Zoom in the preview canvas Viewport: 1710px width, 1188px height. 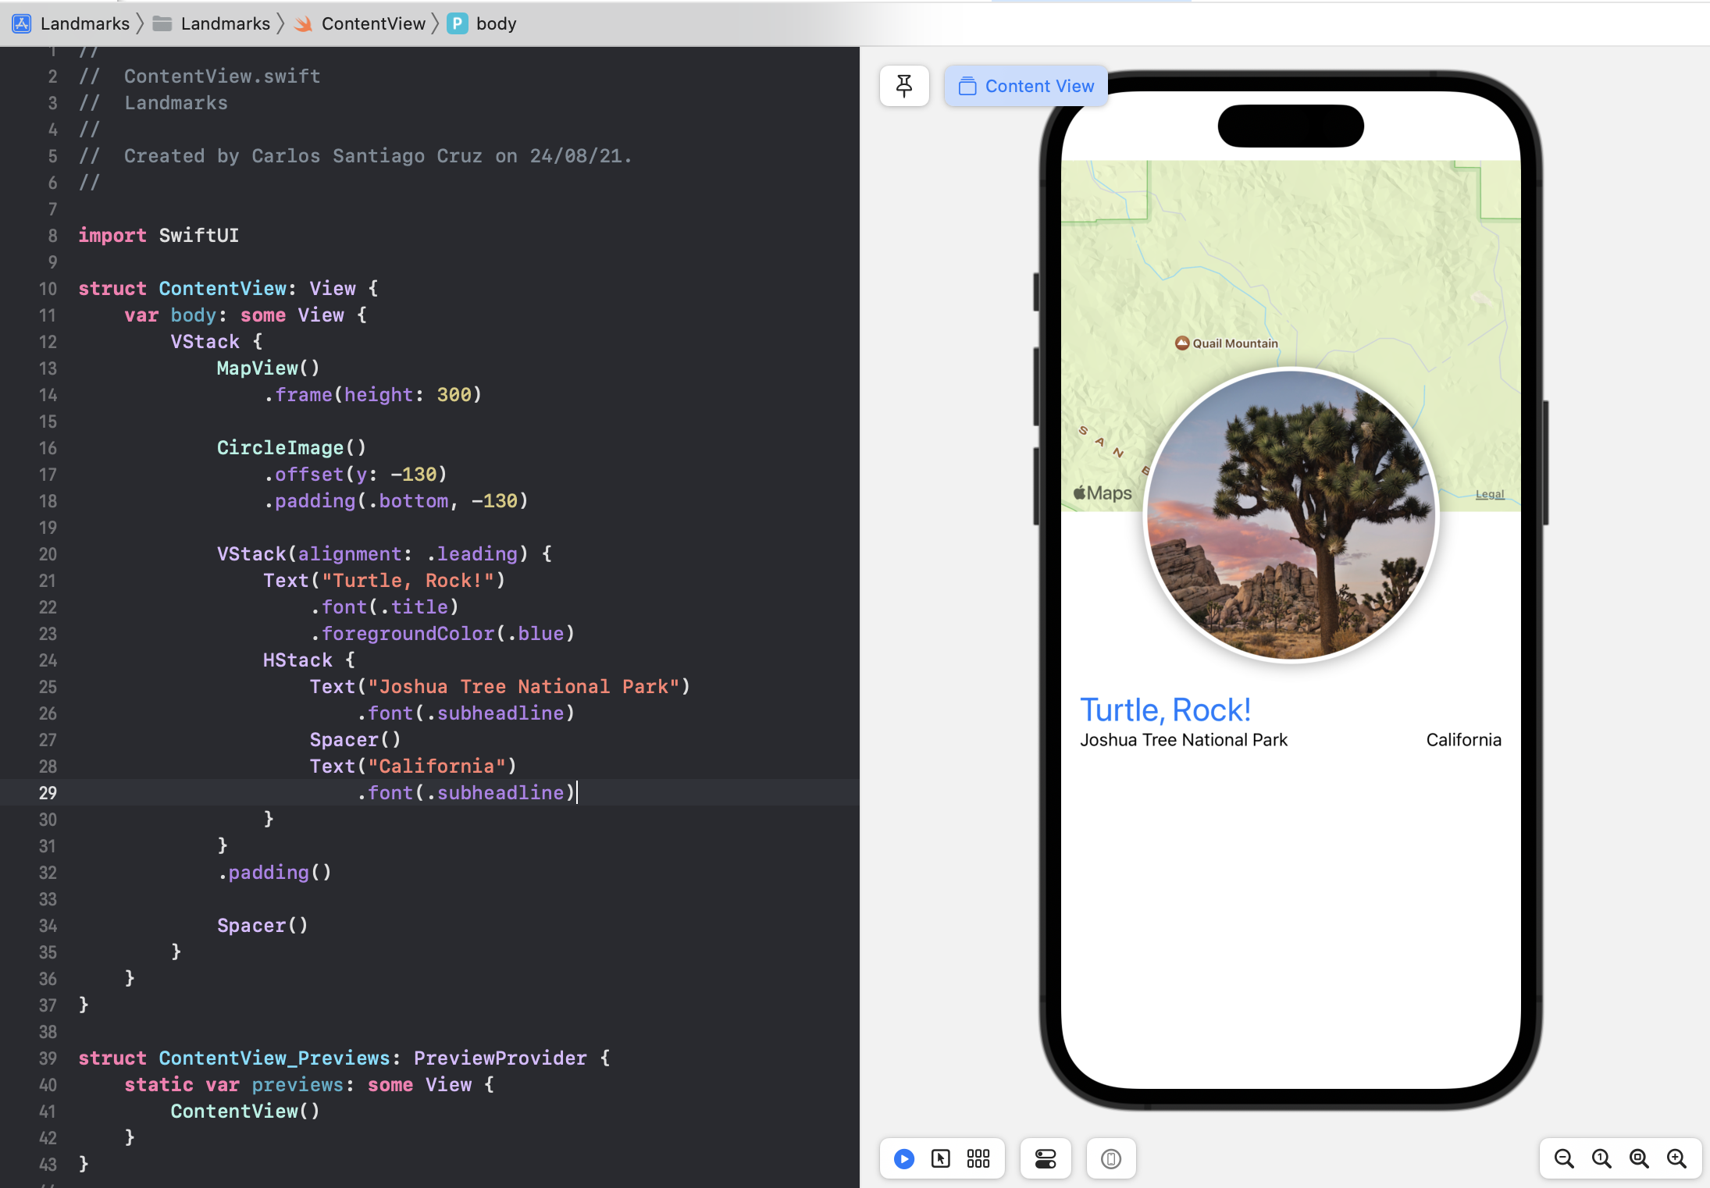click(x=1676, y=1158)
